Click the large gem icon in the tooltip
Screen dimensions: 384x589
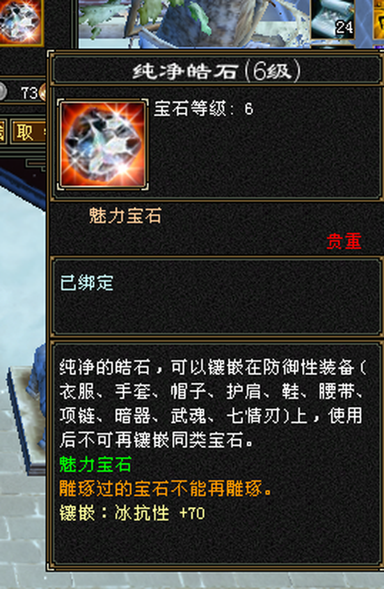[102, 145]
